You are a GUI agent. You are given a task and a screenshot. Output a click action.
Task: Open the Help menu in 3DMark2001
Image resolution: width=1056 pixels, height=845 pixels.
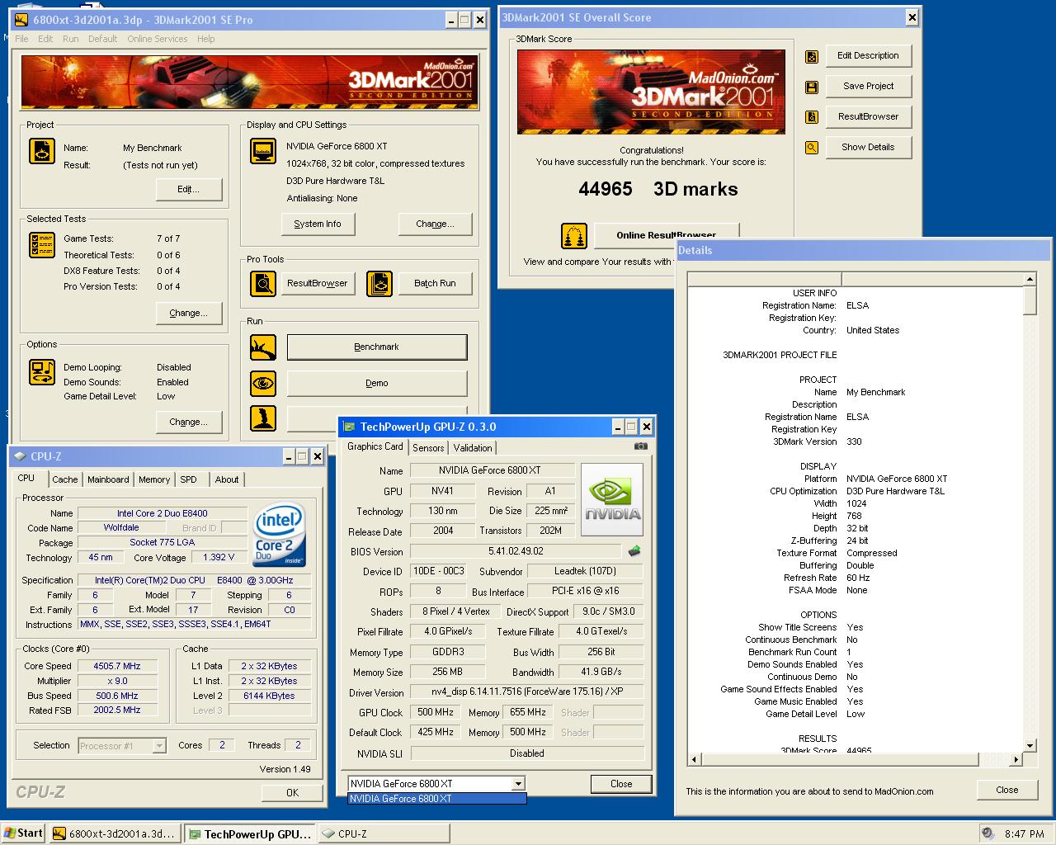coord(206,39)
